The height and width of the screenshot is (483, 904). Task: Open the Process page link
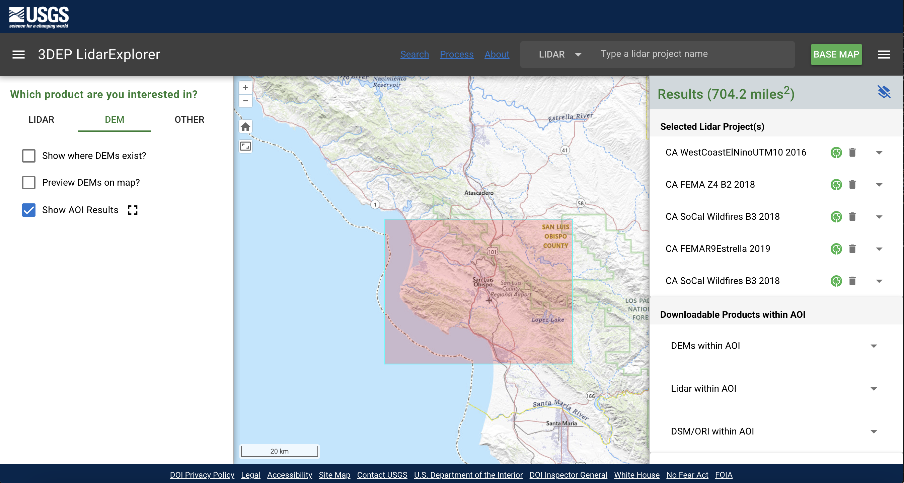(457, 54)
